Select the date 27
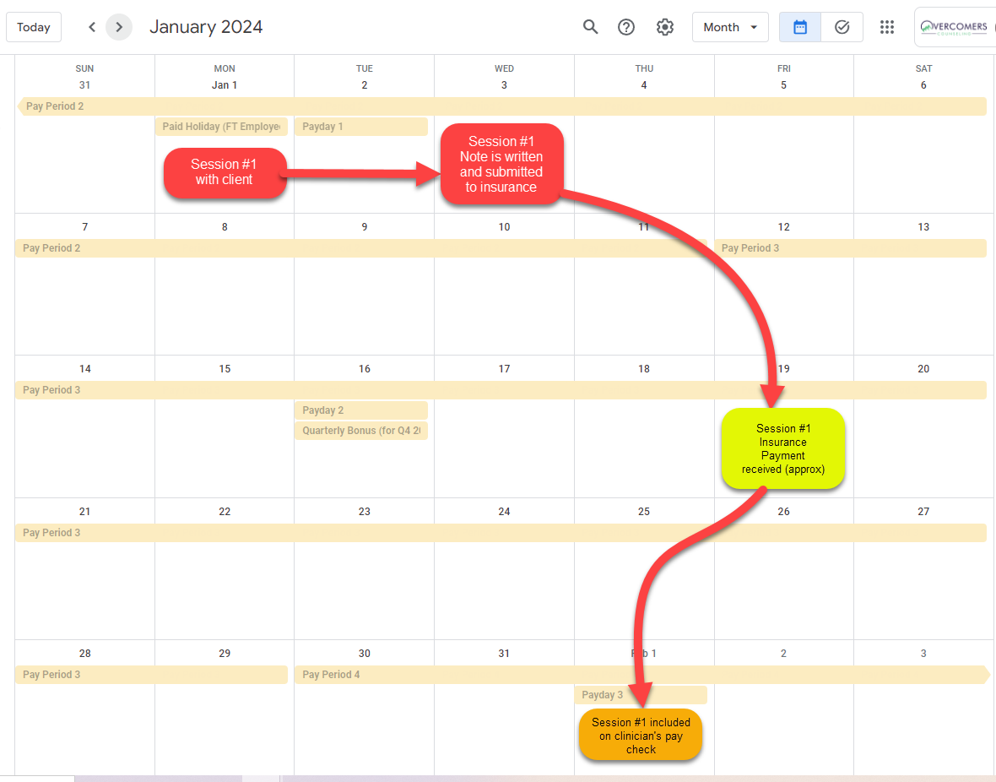Screen dimensions: 996x782 923,512
